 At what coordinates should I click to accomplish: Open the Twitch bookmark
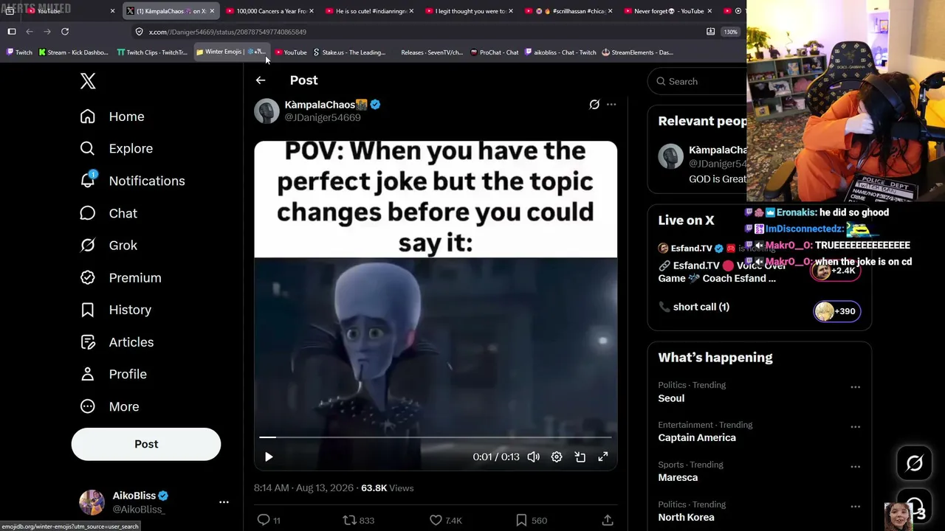pyautogui.click(x=19, y=52)
